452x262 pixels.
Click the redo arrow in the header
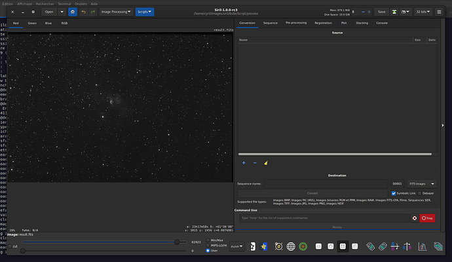click(92, 12)
